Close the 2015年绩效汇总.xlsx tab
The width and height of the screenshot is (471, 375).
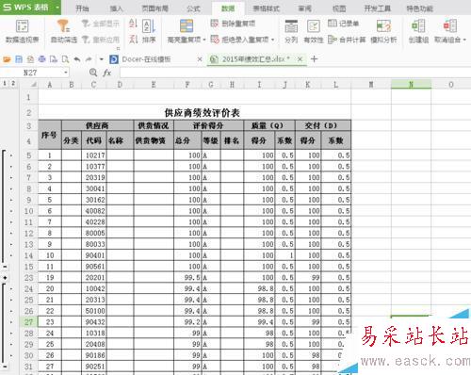[x=300, y=59]
